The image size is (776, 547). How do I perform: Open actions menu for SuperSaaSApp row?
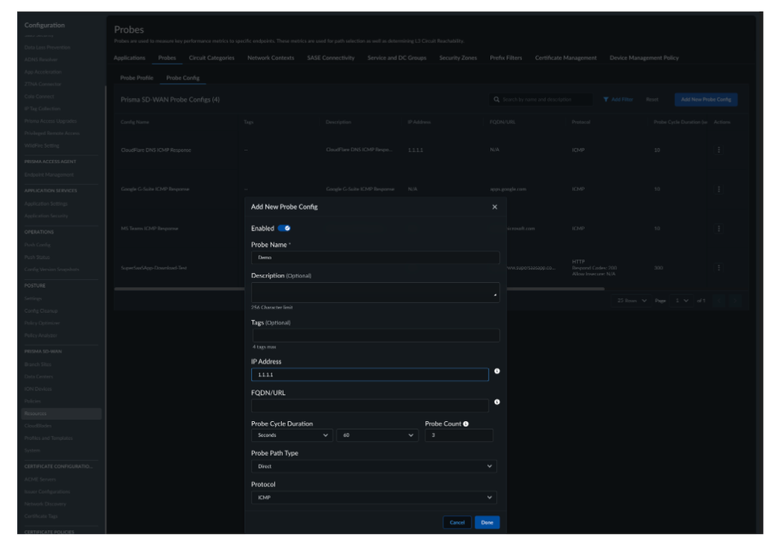719,268
